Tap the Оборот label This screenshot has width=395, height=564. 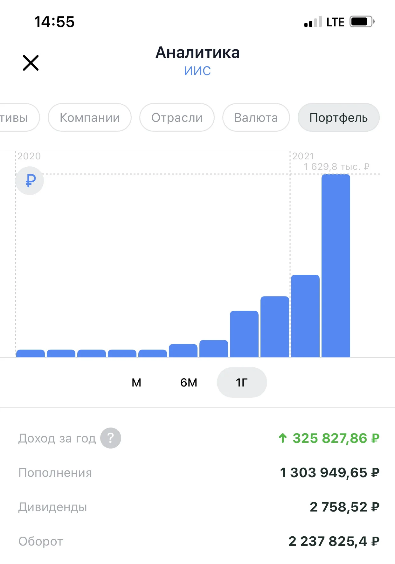click(41, 541)
